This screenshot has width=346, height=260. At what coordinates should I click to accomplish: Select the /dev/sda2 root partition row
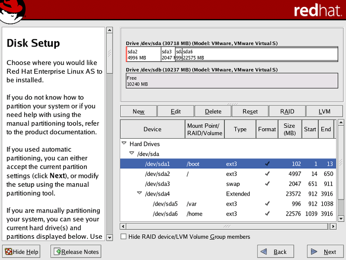pos(228,174)
